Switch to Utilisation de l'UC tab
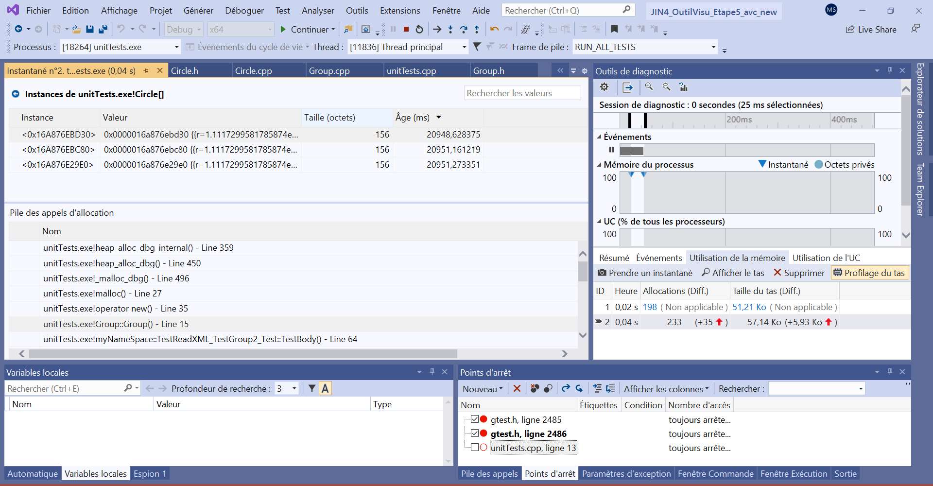 pos(826,258)
